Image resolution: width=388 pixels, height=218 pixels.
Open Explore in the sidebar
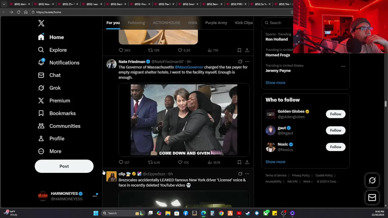(x=52, y=50)
